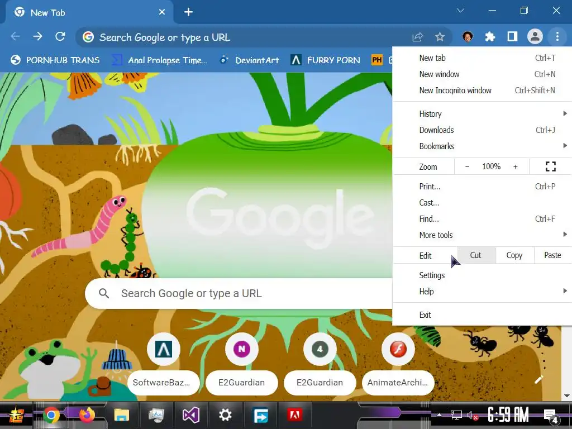The width and height of the screenshot is (572, 429).
Task: Open the Extensions puzzle piece icon
Action: click(490, 36)
